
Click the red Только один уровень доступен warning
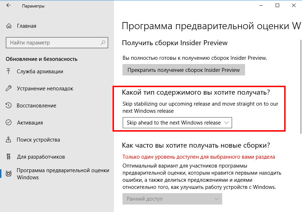pyautogui.click(x=199, y=157)
